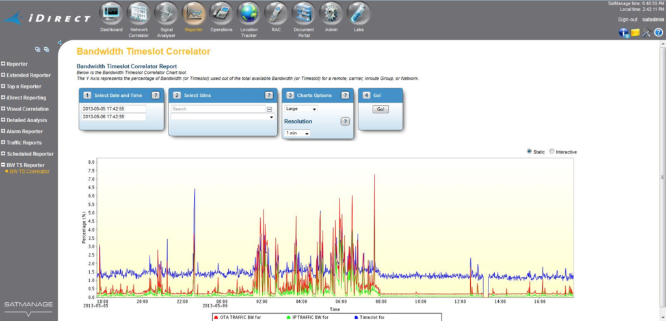Open the Admin gear icon
The image size is (666, 321).
[331, 13]
